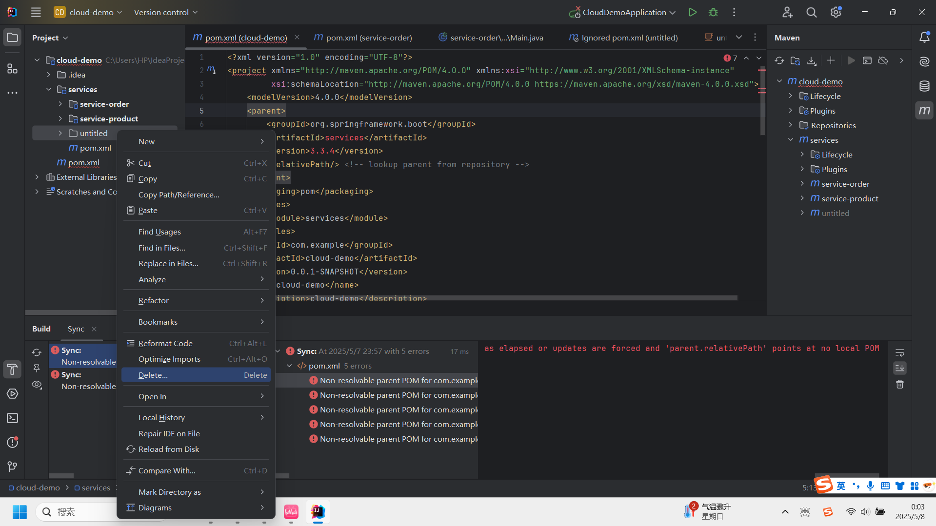Expand service-product node in Maven panel

(802, 198)
